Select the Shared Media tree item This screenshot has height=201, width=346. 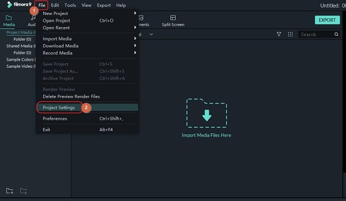pos(21,46)
